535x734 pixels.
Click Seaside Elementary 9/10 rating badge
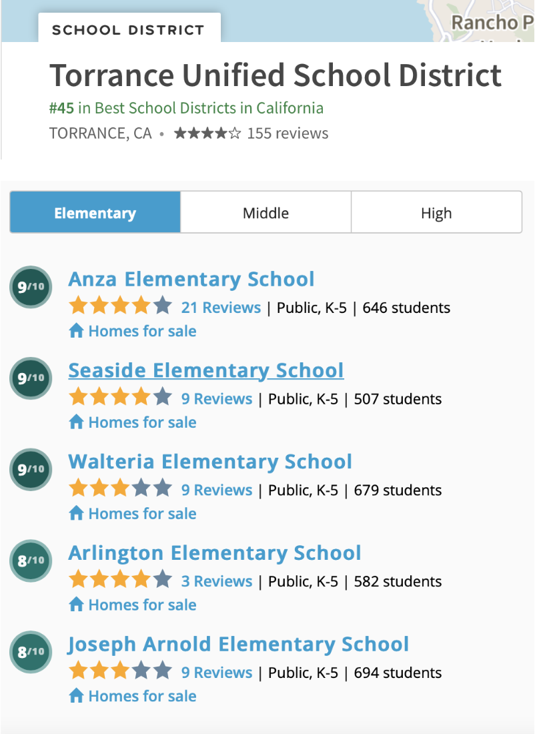click(x=31, y=378)
